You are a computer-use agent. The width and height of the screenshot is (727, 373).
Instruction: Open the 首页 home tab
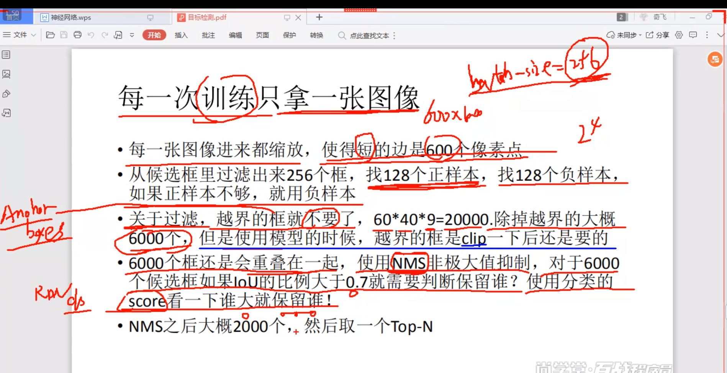point(13,16)
